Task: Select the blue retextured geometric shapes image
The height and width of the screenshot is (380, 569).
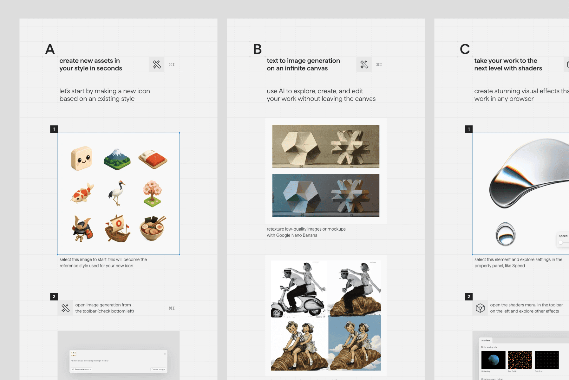Action: 326,195
